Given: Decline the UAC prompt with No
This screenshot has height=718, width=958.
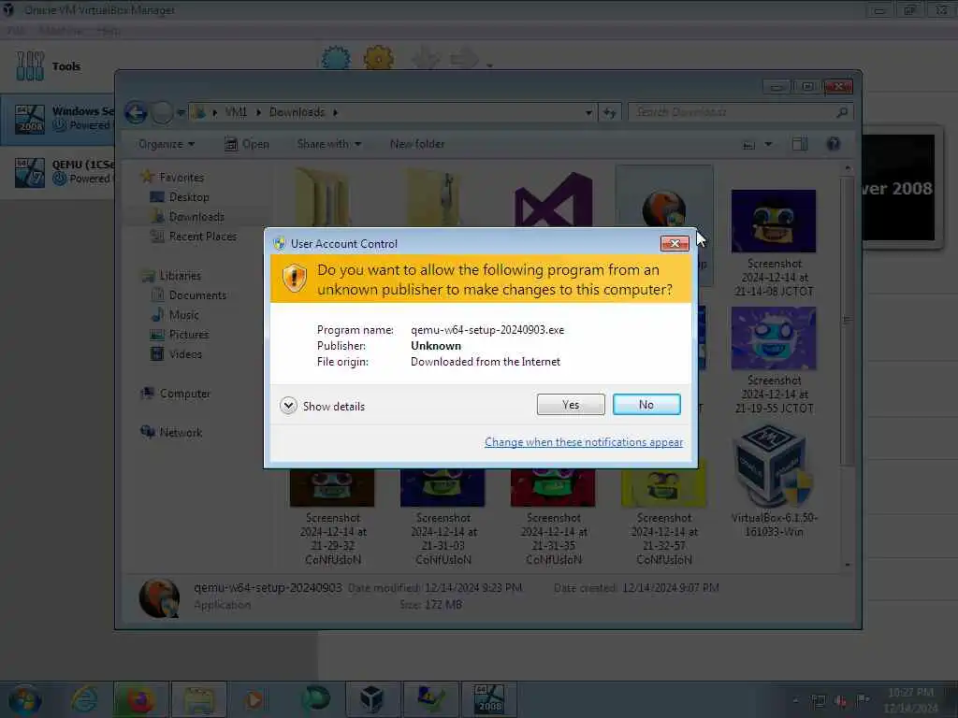Looking at the screenshot, I should [x=646, y=404].
